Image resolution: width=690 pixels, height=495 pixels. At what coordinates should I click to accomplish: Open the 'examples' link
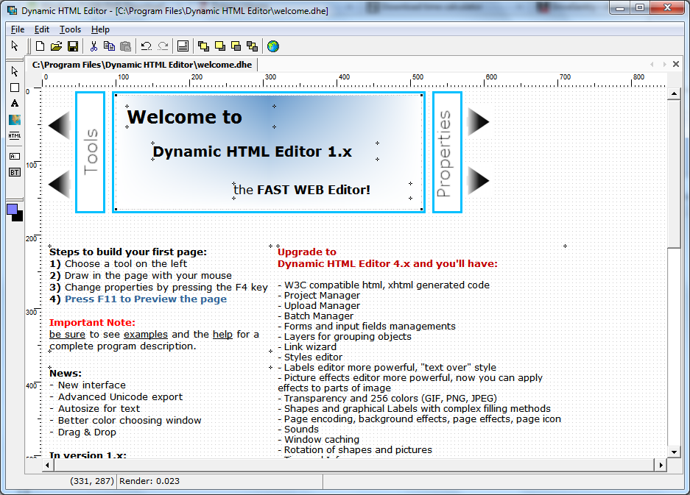click(x=146, y=335)
